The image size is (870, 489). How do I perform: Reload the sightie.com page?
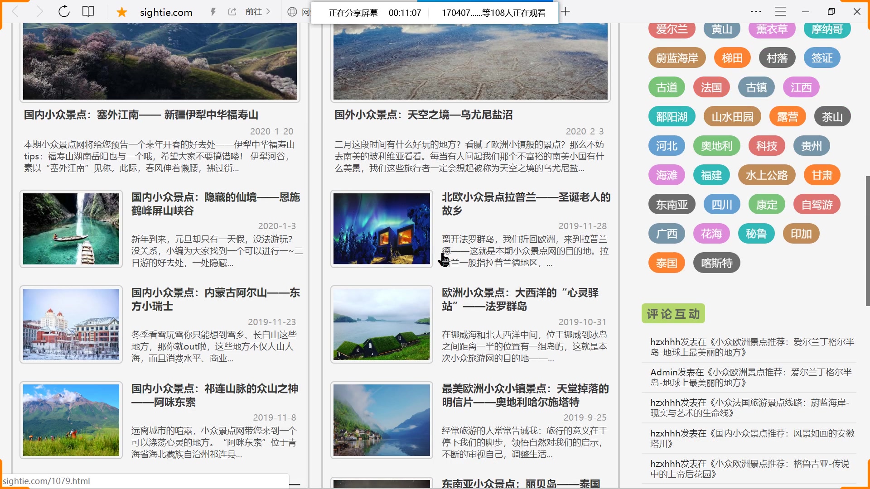click(x=63, y=11)
